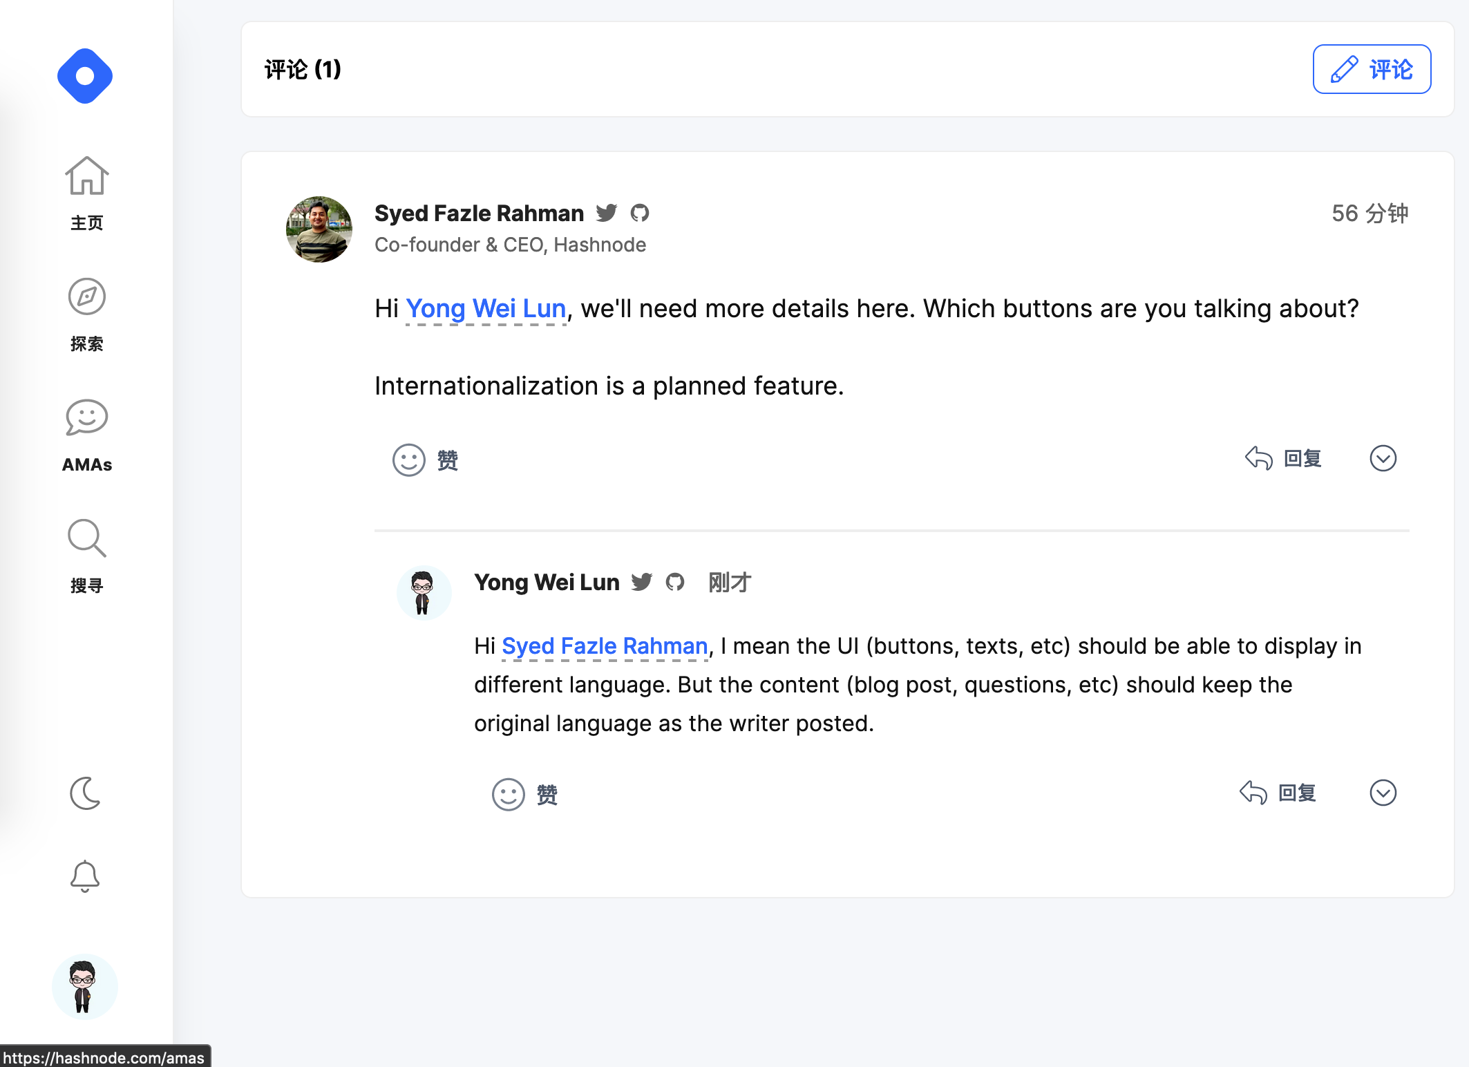The height and width of the screenshot is (1067, 1469).
Task: Expand the options chevron on Syed's comment
Action: pos(1383,458)
